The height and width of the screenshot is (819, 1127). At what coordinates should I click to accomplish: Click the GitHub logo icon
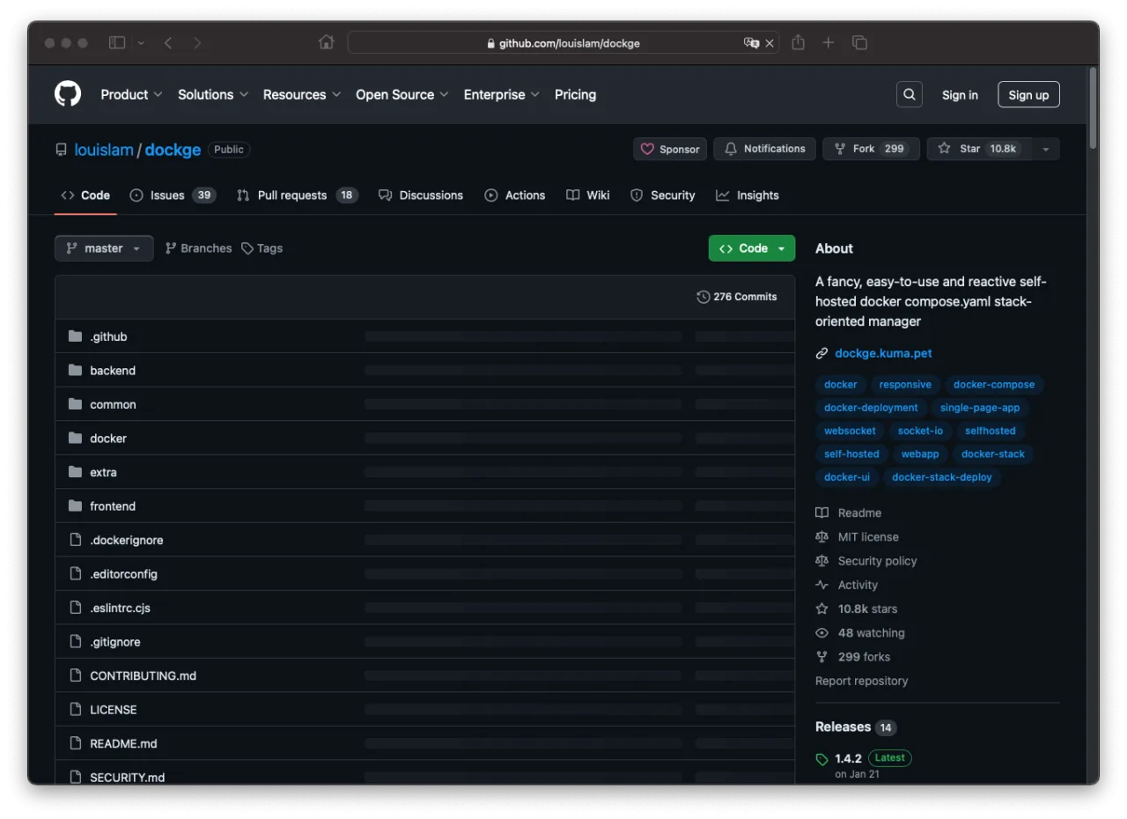(68, 94)
